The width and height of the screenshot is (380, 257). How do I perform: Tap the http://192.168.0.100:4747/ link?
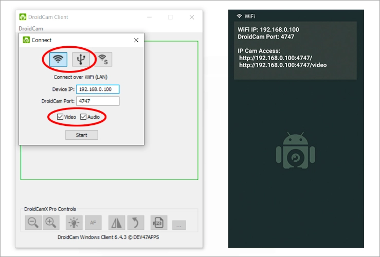click(x=276, y=58)
